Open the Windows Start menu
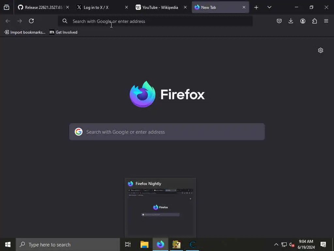 8,244
